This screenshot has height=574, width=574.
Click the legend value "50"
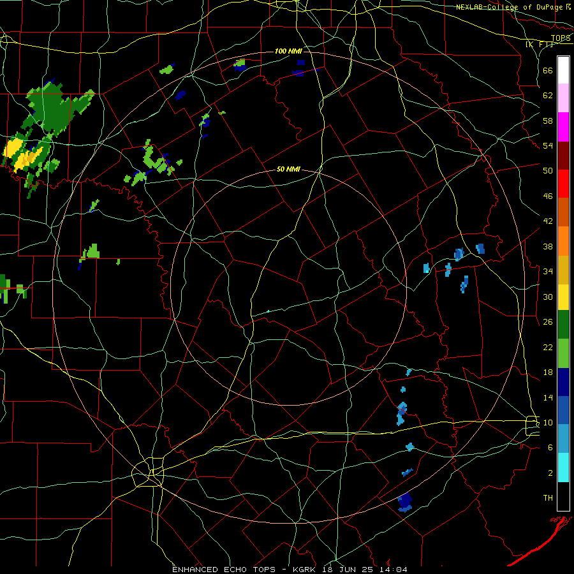(548, 170)
